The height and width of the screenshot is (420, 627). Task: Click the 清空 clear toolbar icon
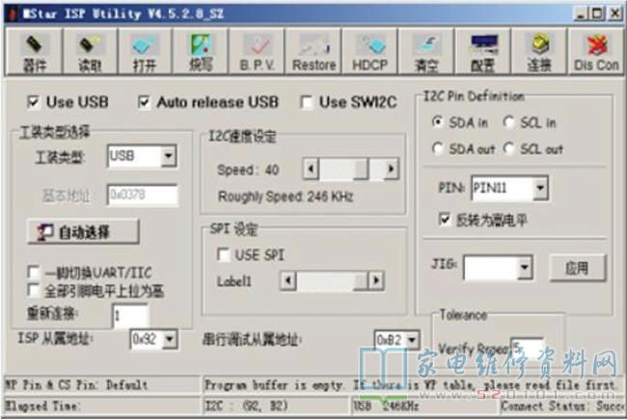click(426, 52)
